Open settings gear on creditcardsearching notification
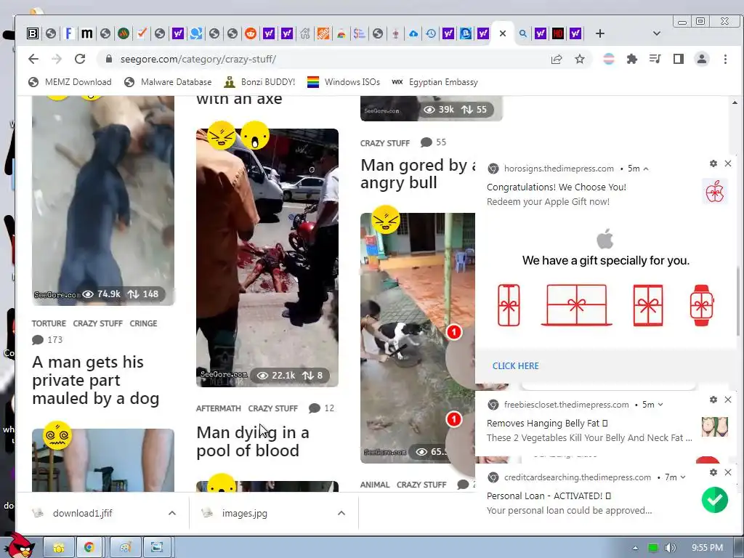 [x=713, y=472]
